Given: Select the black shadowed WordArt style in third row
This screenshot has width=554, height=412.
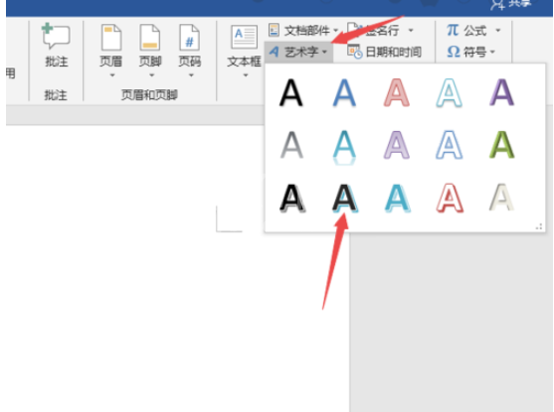Looking at the screenshot, I should click(x=291, y=198).
